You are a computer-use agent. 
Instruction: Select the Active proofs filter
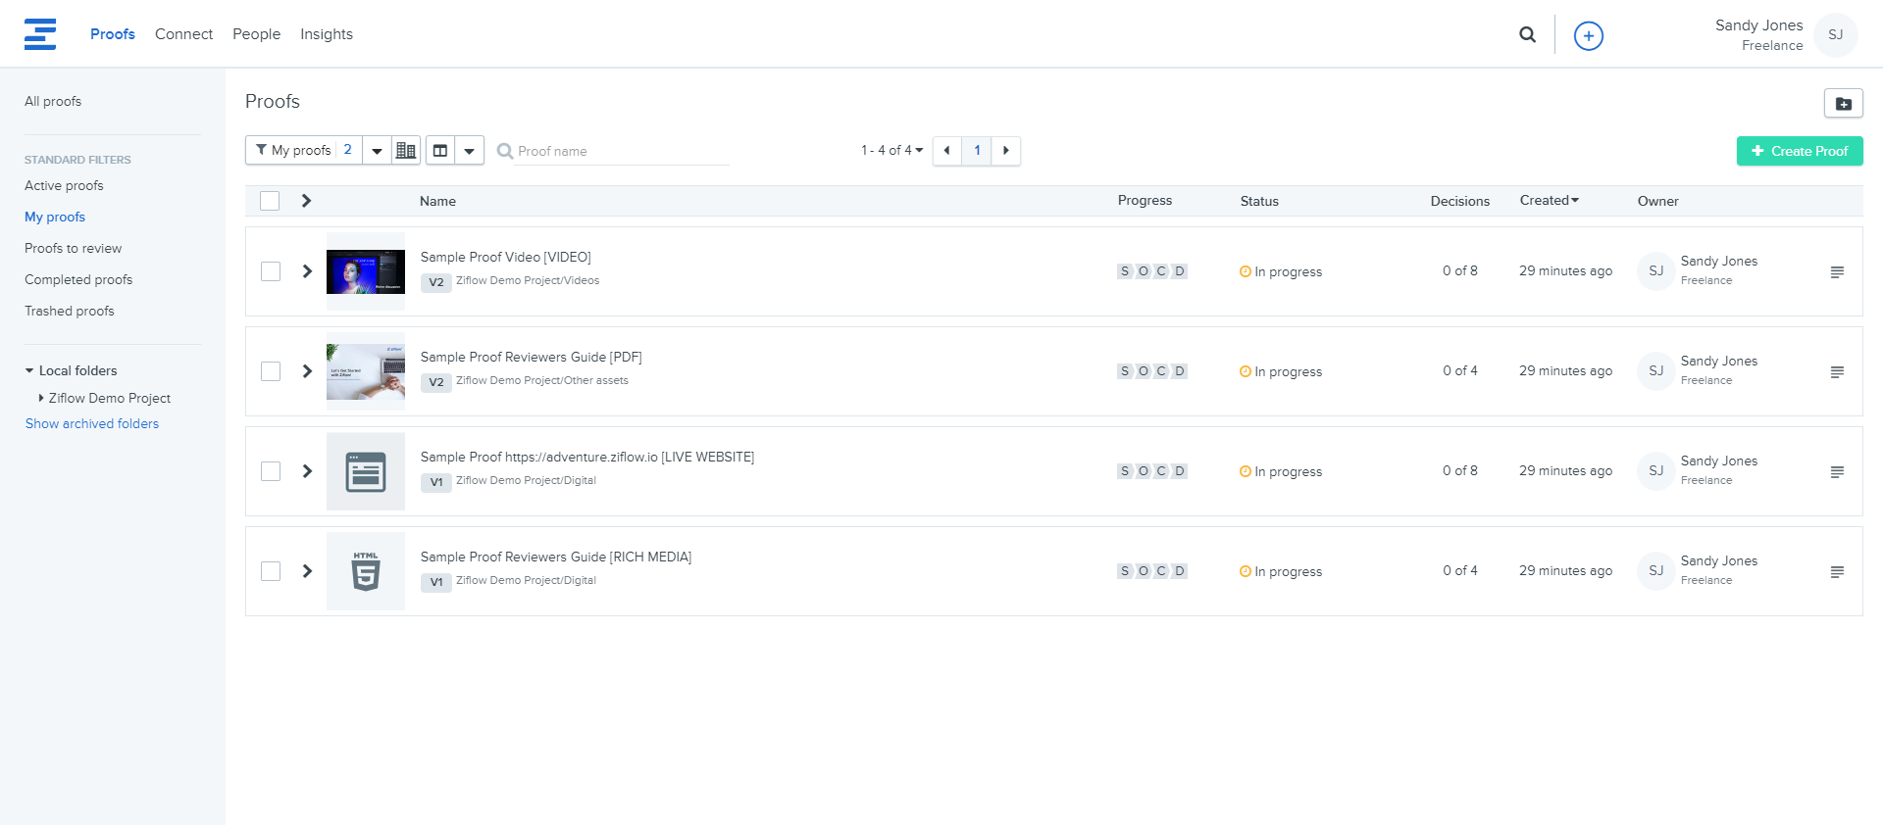pos(64,185)
